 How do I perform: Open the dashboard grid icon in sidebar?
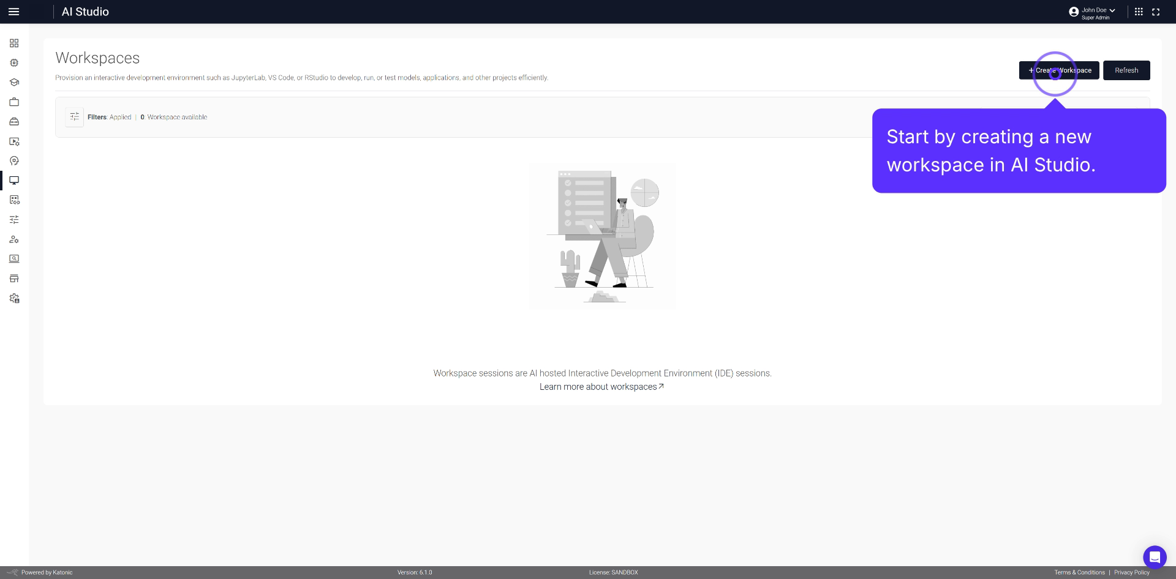click(13, 43)
